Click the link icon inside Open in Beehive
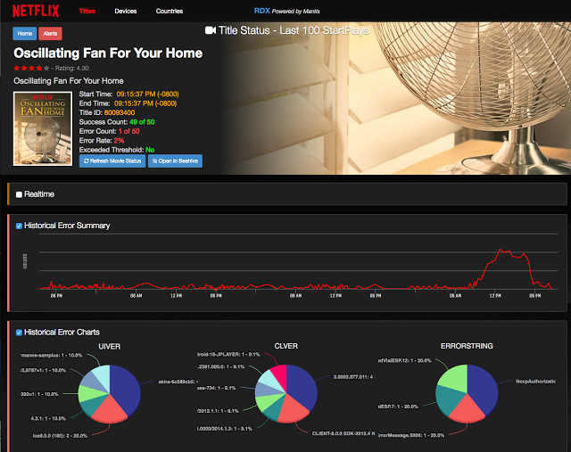The image size is (571, 452). (154, 160)
